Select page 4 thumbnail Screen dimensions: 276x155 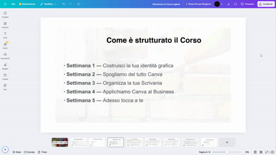pos(116,143)
